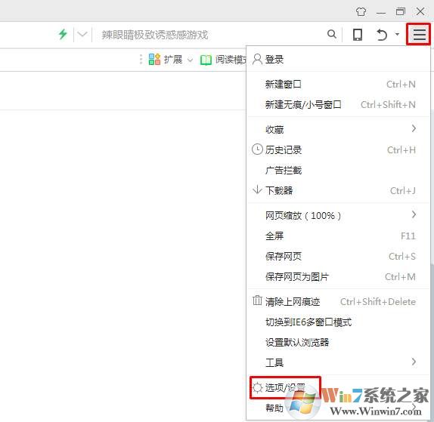Open the 帮助 menu item
Viewport: 434px width, 422px height.
pyautogui.click(x=338, y=408)
